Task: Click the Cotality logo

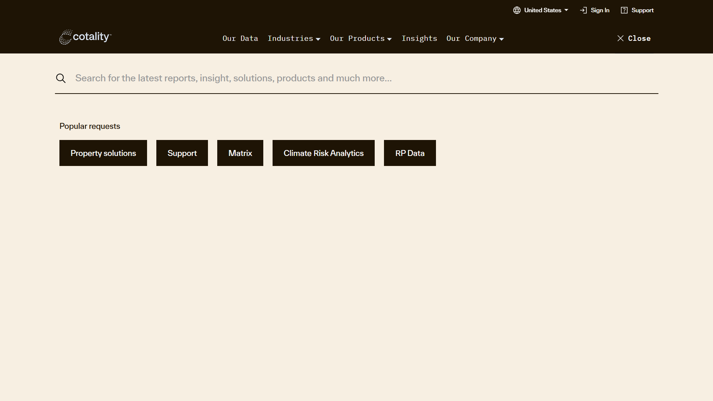Action: click(x=85, y=37)
